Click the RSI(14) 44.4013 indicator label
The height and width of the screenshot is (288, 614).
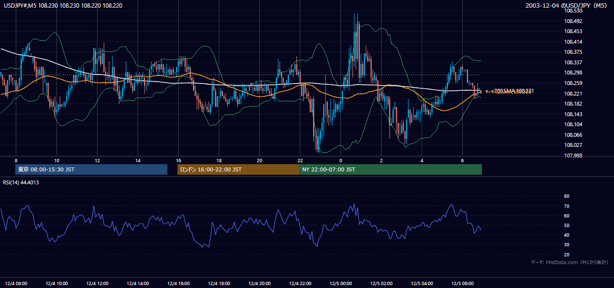tap(21, 182)
